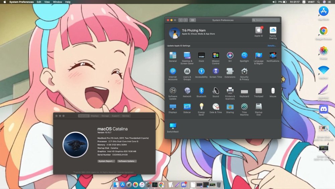The height and width of the screenshot is (189, 335).
Task: Open Trash in the Dock
Action: (219, 185)
